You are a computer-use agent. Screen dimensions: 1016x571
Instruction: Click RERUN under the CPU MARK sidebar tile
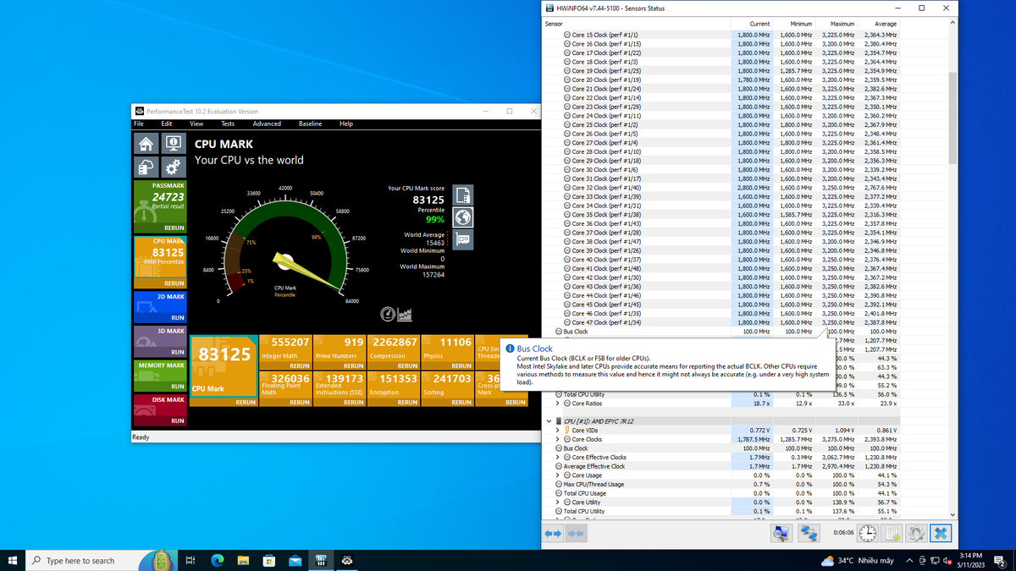[x=174, y=283]
